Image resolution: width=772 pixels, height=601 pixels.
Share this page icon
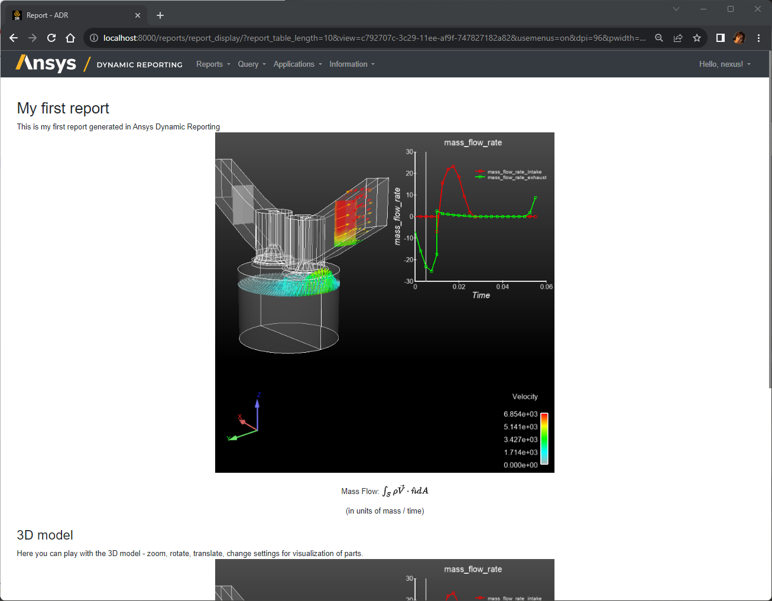click(x=678, y=38)
